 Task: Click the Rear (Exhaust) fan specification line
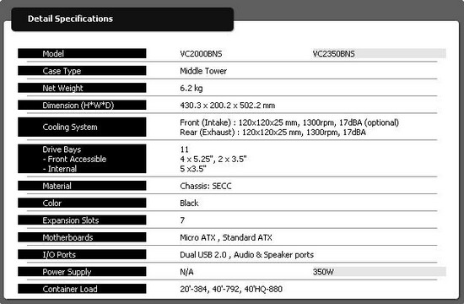(x=272, y=133)
